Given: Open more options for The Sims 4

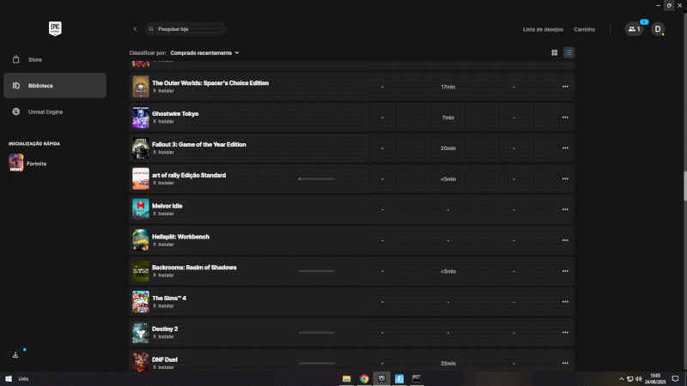Looking at the screenshot, I should point(564,302).
